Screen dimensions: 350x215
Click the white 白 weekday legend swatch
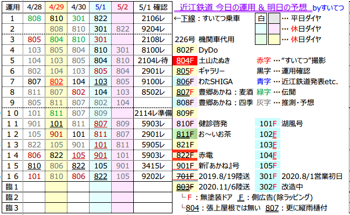(x=261, y=18)
